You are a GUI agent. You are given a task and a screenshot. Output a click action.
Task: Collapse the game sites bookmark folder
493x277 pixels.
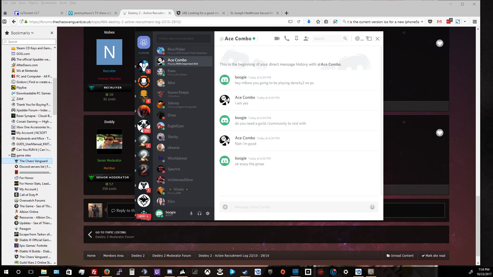click(x=10, y=155)
